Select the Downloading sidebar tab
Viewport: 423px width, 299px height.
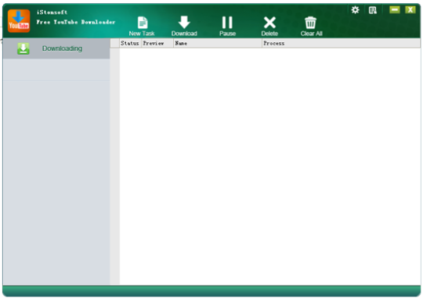[x=56, y=49]
